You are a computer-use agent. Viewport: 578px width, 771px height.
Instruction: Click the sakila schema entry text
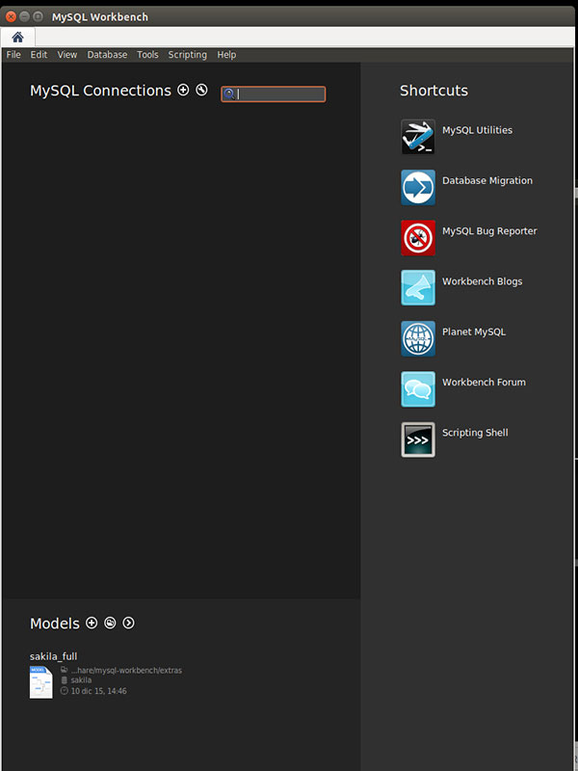81,680
